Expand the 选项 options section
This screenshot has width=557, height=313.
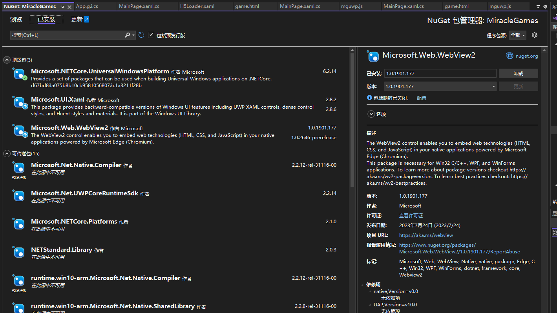click(371, 114)
